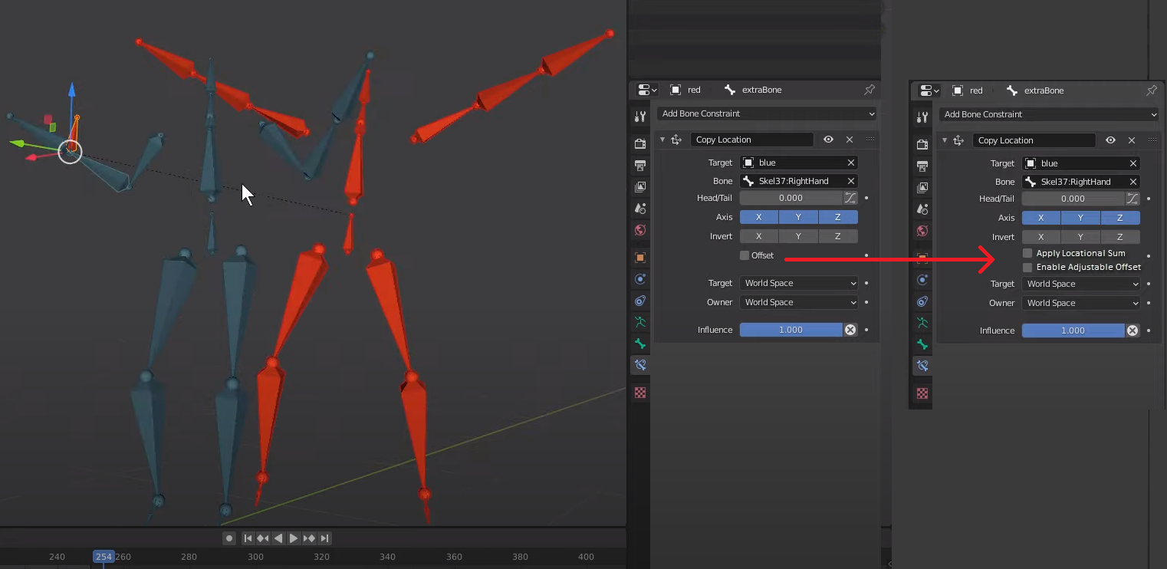Enable the Offset checkbox
The height and width of the screenshot is (569, 1167).
tap(745, 255)
